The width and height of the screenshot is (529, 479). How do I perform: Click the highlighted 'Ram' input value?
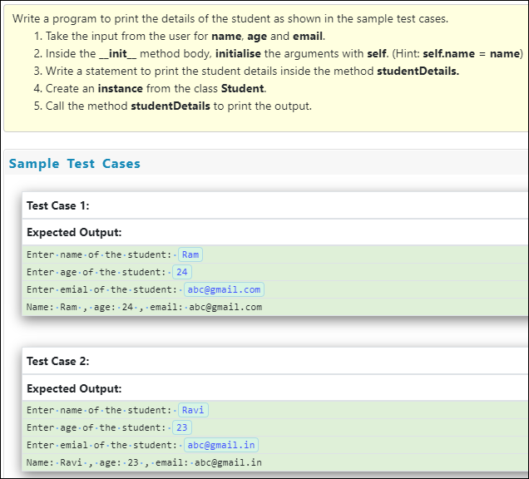190,254
